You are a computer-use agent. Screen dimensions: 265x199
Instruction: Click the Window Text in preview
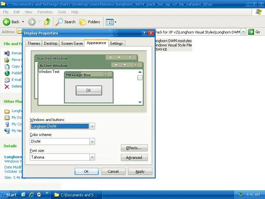pos(49,72)
